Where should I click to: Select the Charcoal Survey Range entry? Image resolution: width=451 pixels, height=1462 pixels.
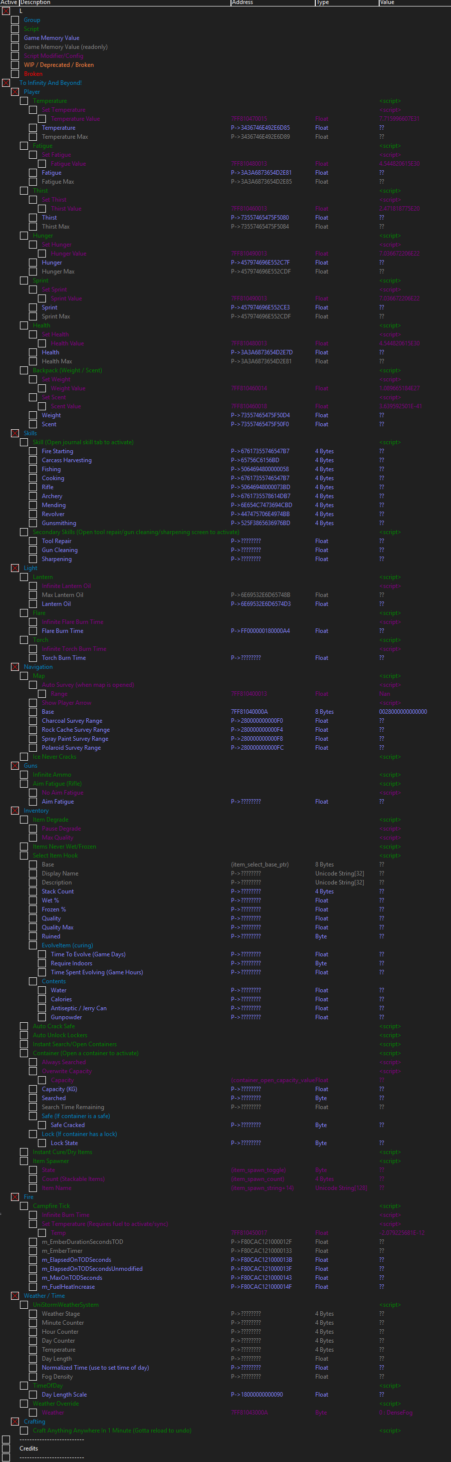72,721
